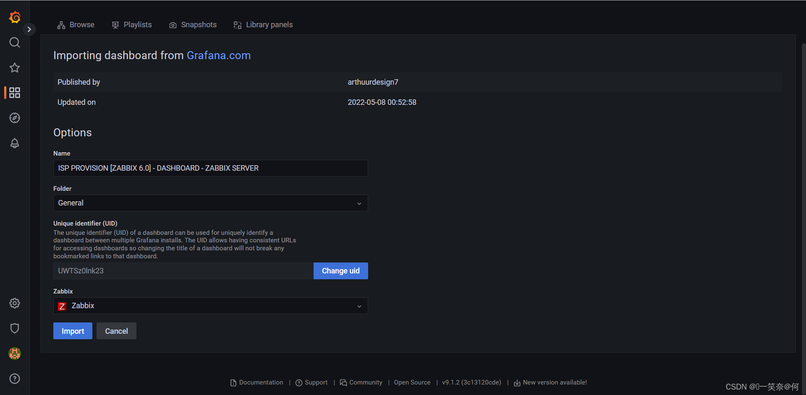Open the Open Source footer link
Image resolution: width=806 pixels, height=395 pixels.
tap(412, 382)
